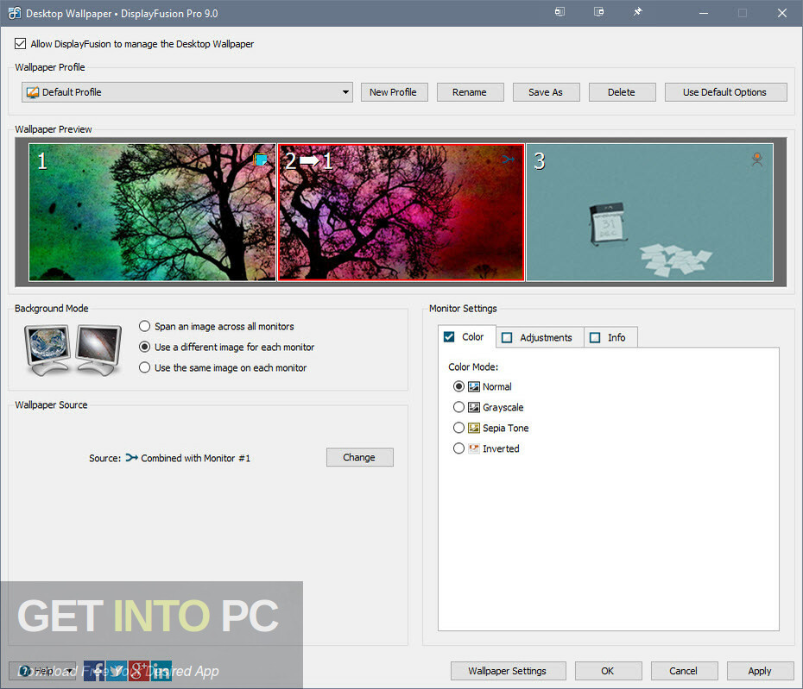
Task: Click the OK button
Action: (x=608, y=671)
